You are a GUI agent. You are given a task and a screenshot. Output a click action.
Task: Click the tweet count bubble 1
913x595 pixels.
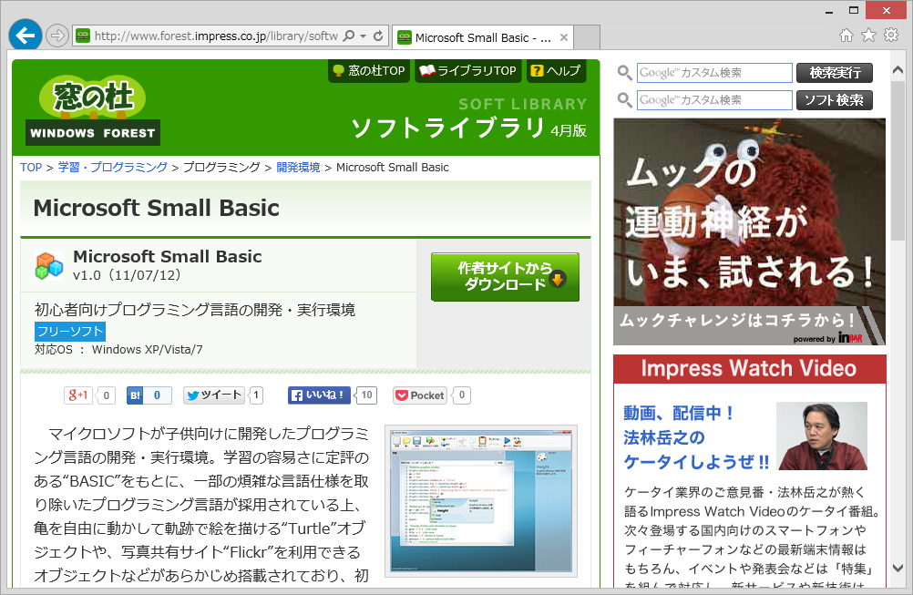point(256,395)
